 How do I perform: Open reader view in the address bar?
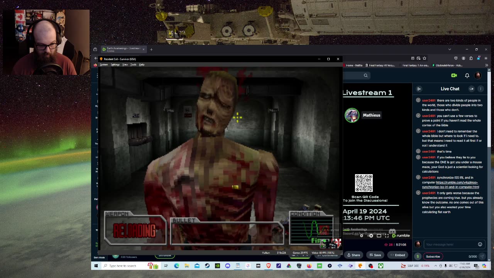pyautogui.click(x=413, y=58)
